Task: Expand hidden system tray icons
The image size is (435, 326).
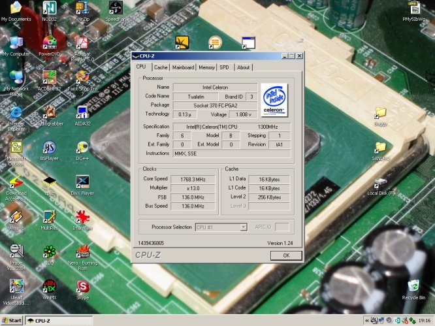Action: (367, 321)
